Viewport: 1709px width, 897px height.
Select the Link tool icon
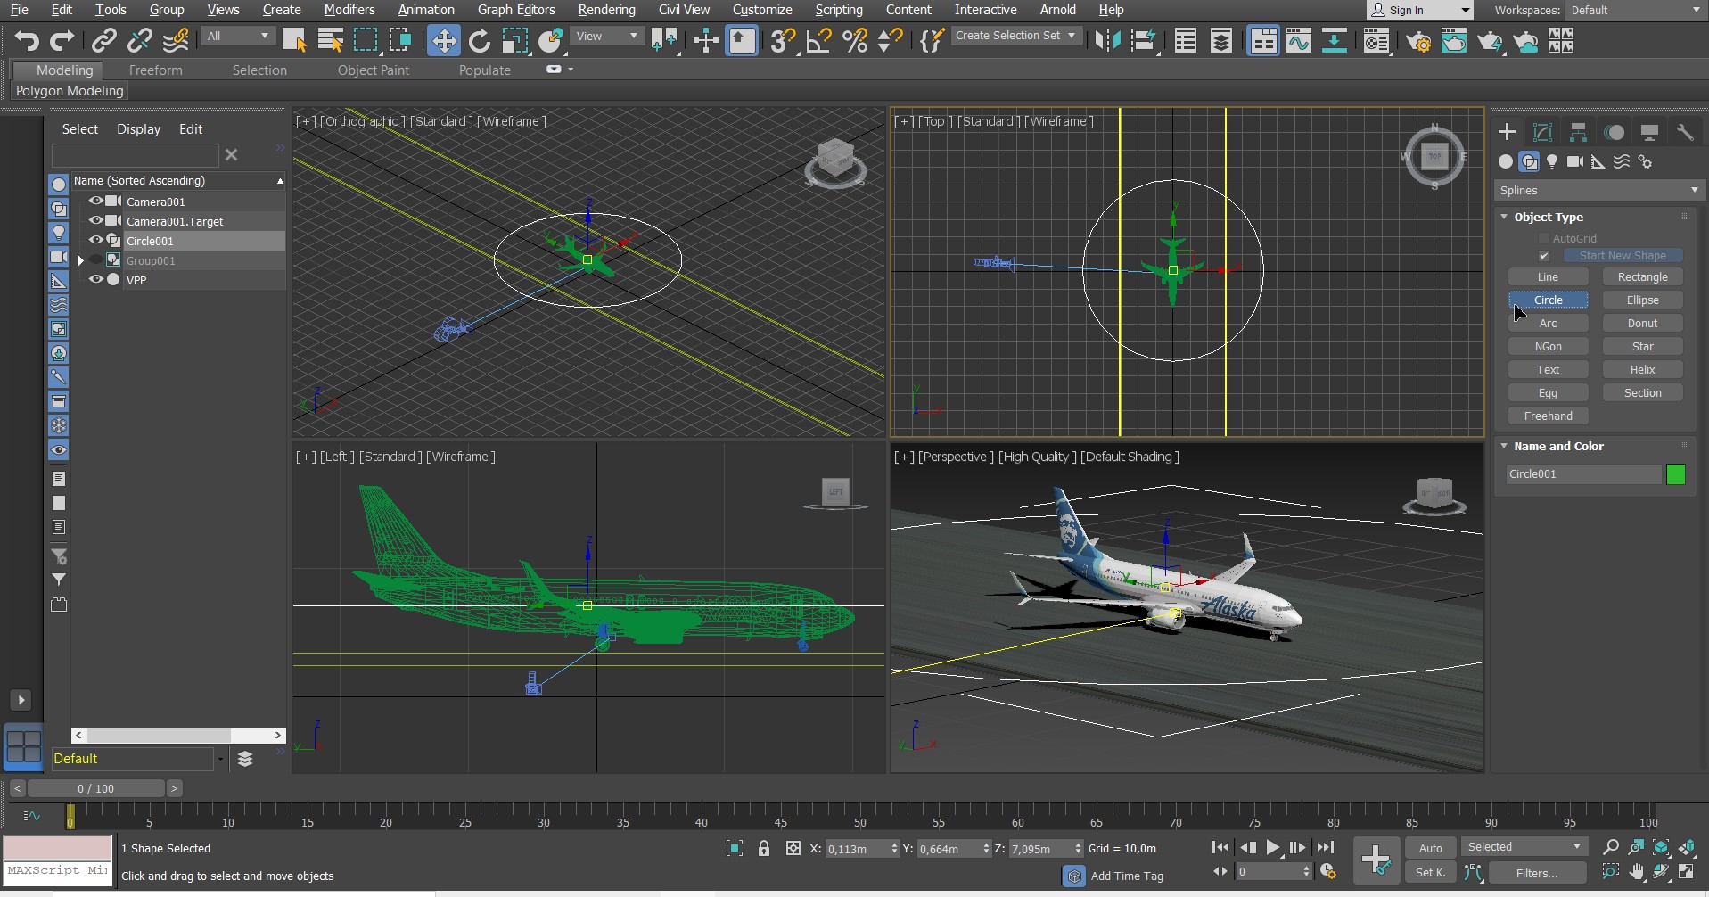(104, 41)
